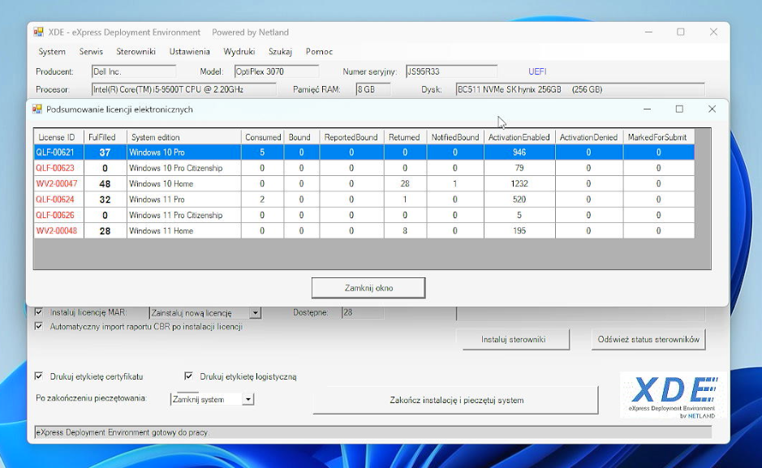The image size is (762, 468).
Task: Click the Numer seryjny input field
Action: [x=451, y=71]
